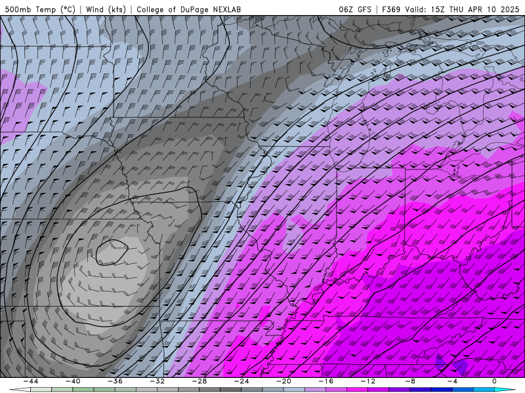Click the 0 color scale label
Viewport: 525px width, 393px height.
coord(495,381)
